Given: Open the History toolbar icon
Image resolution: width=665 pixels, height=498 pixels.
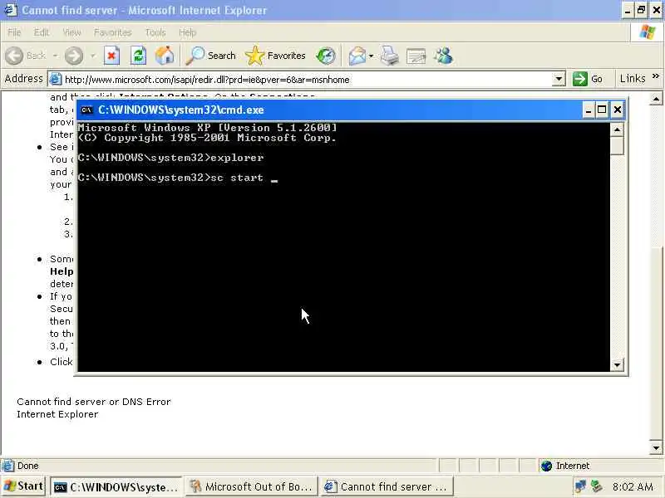Looking at the screenshot, I should click(x=326, y=56).
